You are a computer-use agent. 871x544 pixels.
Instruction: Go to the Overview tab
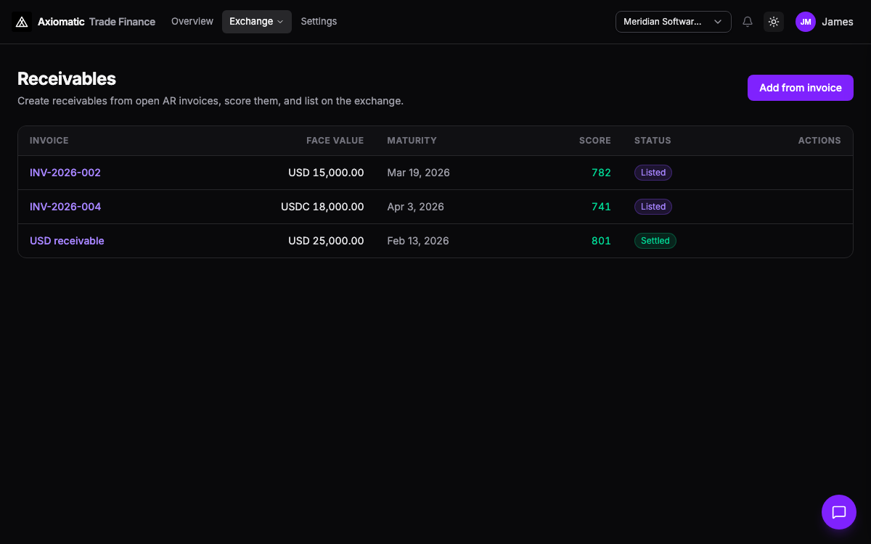click(192, 22)
